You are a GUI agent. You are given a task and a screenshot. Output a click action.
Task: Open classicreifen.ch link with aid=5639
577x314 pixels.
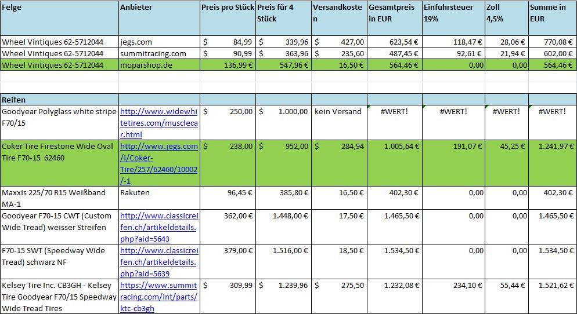(x=159, y=262)
